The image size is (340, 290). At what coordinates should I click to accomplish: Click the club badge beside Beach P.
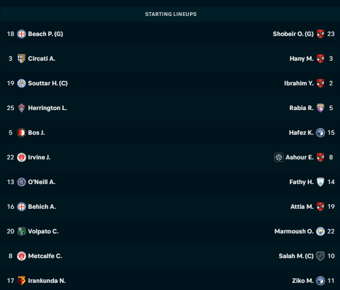click(22, 34)
